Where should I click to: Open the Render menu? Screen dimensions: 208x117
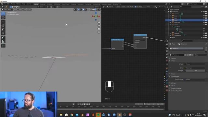click(x=13, y=4)
